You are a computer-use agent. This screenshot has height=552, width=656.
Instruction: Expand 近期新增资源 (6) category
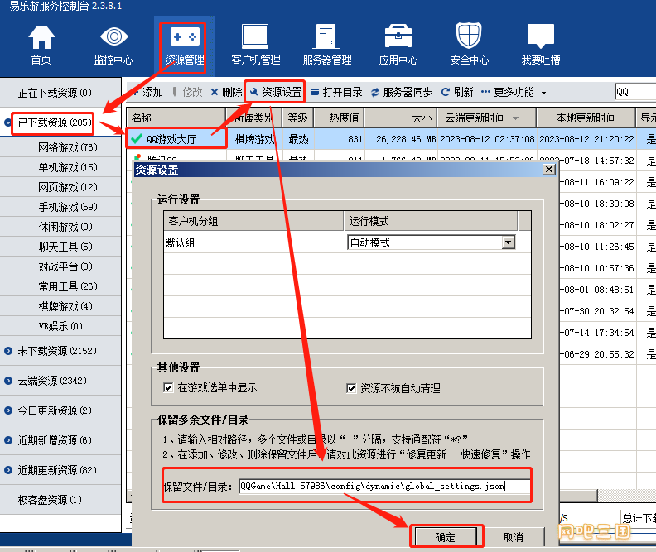pos(7,440)
